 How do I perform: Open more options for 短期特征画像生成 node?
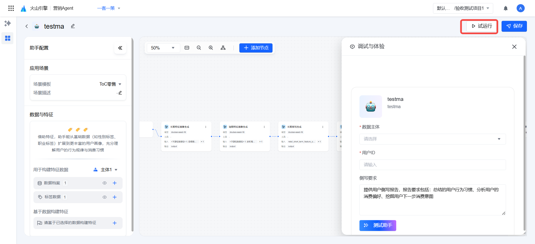coord(264,127)
